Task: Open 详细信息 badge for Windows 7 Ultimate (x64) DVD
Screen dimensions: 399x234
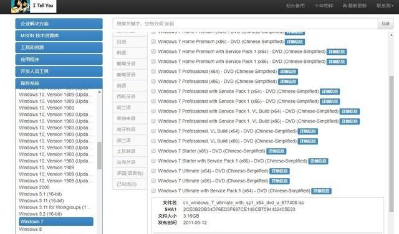Action: pyautogui.click(x=279, y=171)
